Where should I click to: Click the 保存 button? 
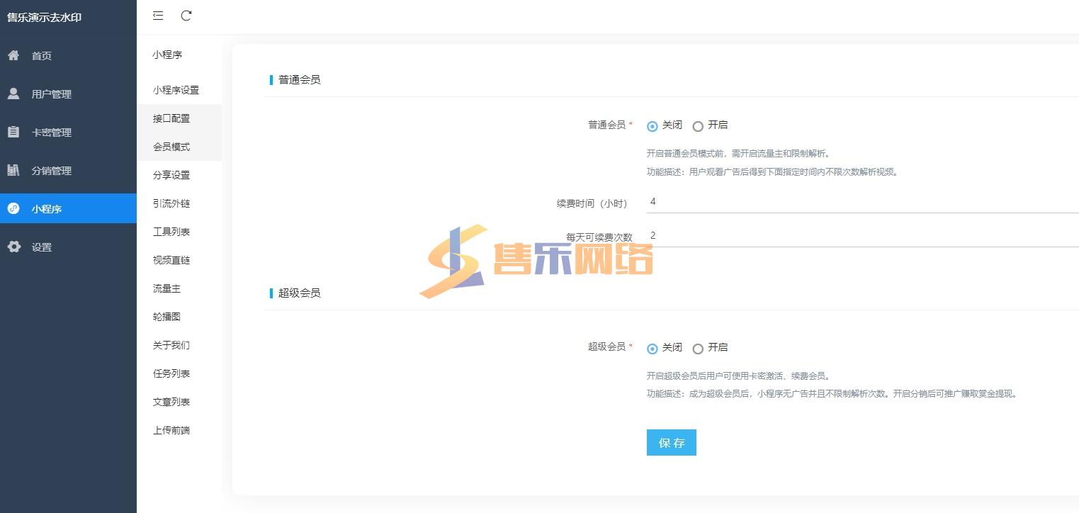(671, 443)
